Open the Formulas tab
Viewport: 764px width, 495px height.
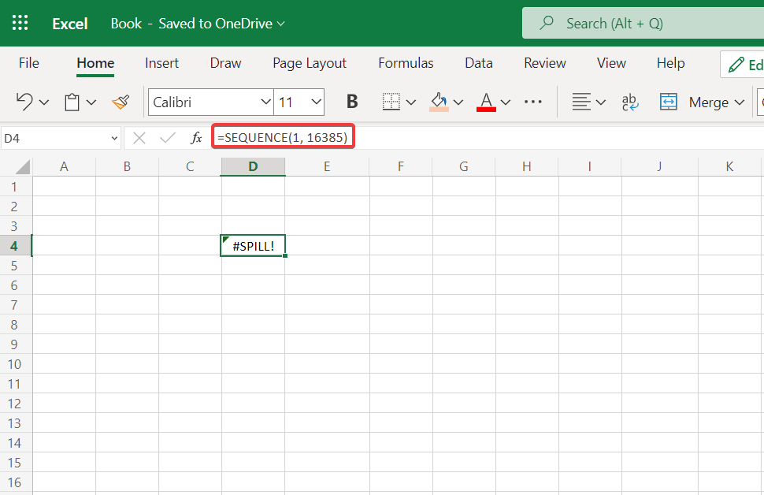pyautogui.click(x=406, y=63)
